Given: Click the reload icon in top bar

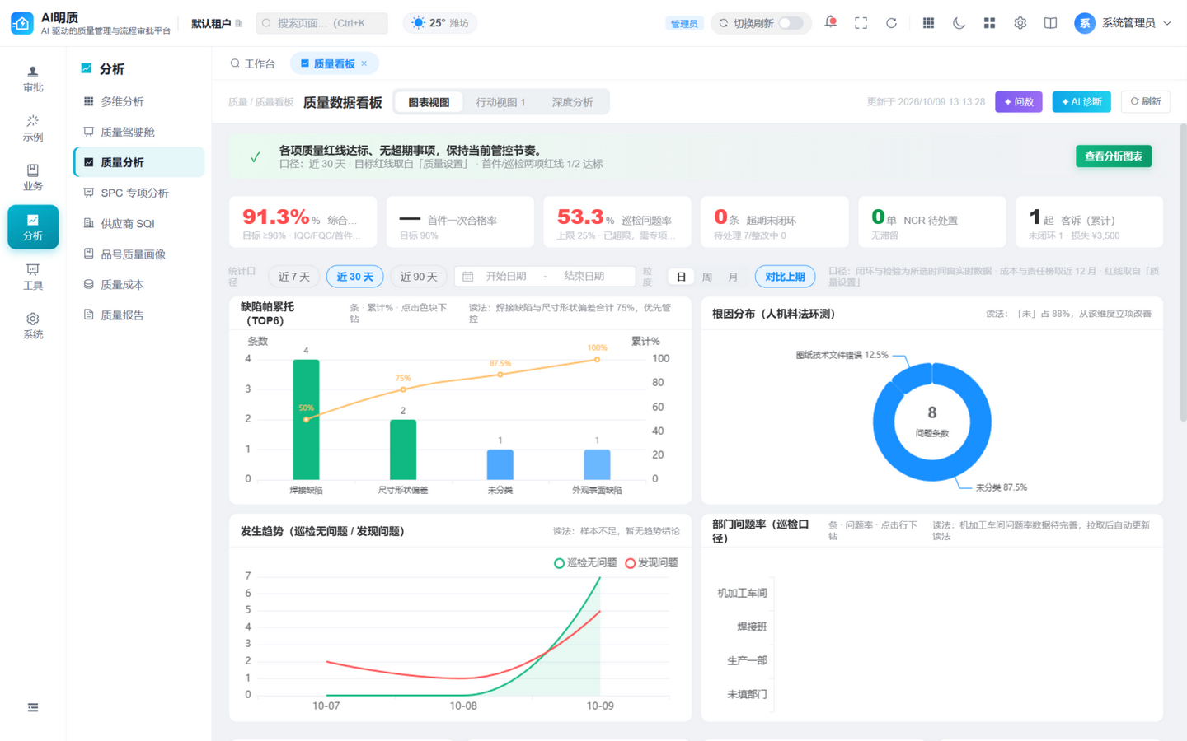Looking at the screenshot, I should pyautogui.click(x=891, y=23).
